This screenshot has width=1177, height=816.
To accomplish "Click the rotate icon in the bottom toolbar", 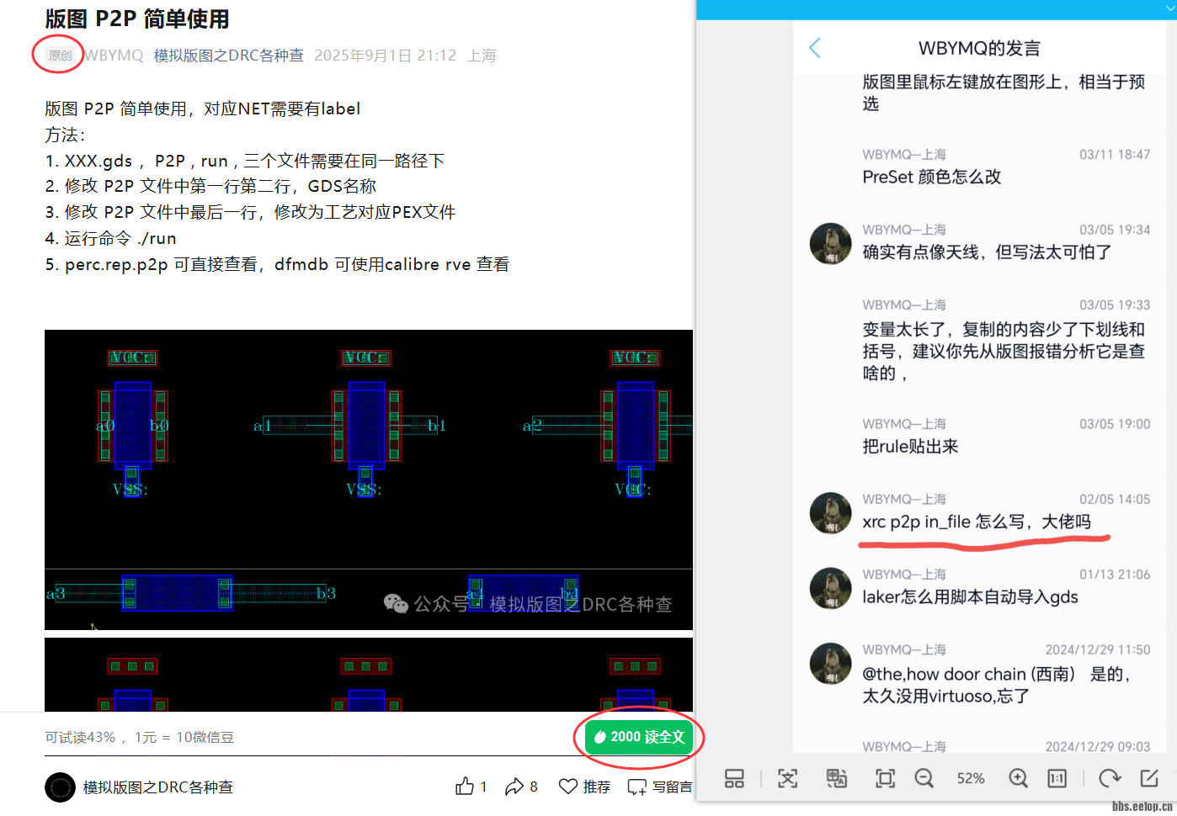I will [1109, 778].
